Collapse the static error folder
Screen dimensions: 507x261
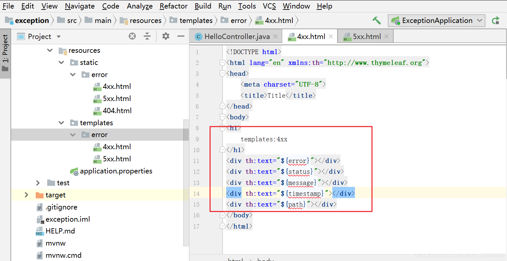pos(73,74)
